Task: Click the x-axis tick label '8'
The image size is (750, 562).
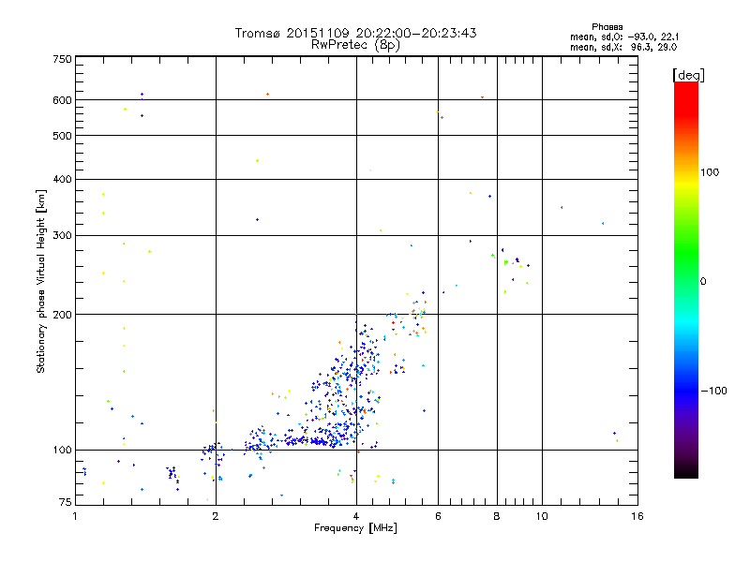Action: pos(497,516)
